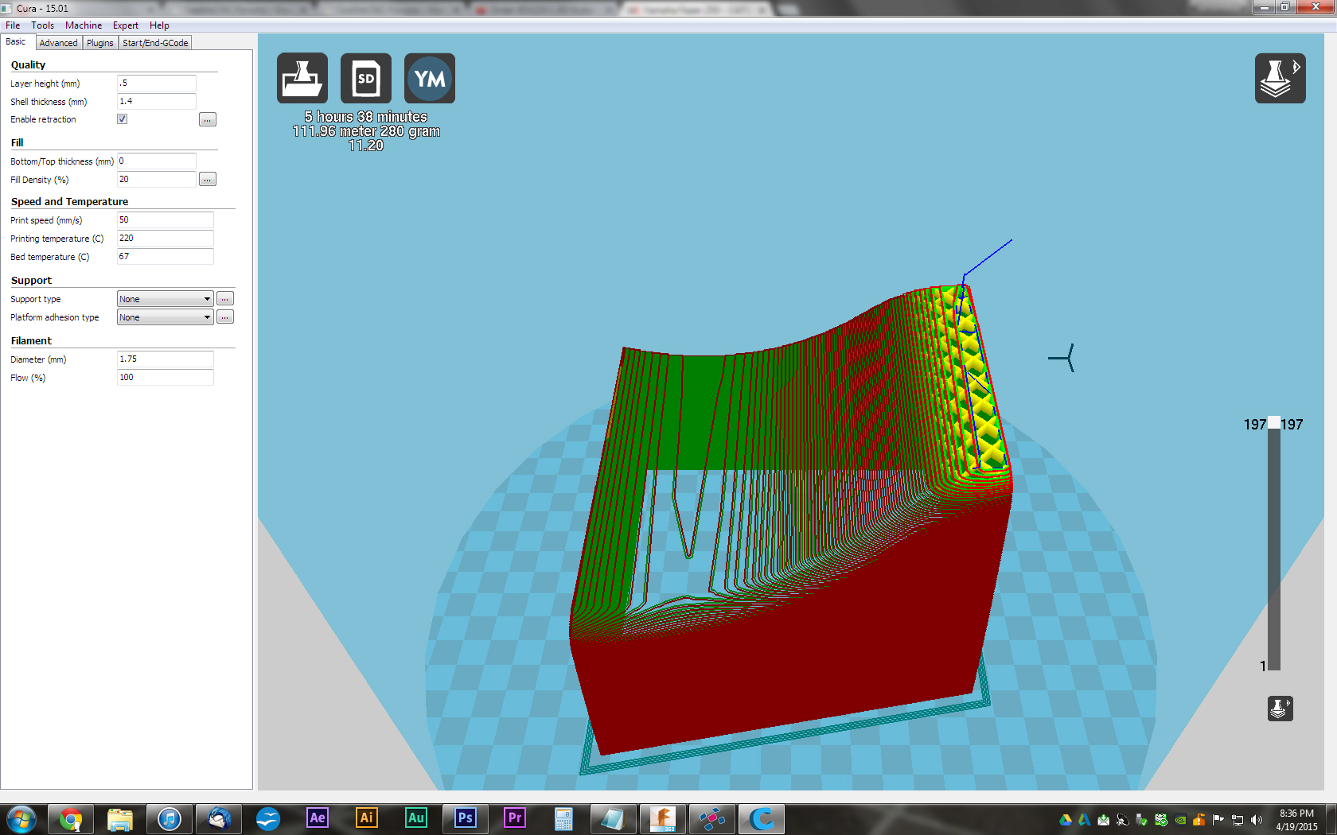Expand the Support type dropdown
Viewport: 1337px width, 835px height.
165,299
